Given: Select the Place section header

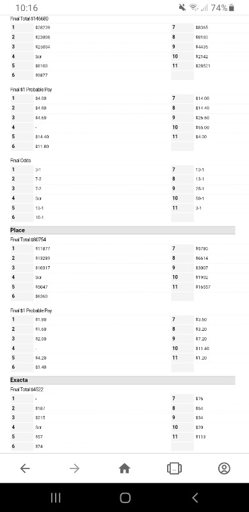Looking at the screenshot, I should pos(122,230).
